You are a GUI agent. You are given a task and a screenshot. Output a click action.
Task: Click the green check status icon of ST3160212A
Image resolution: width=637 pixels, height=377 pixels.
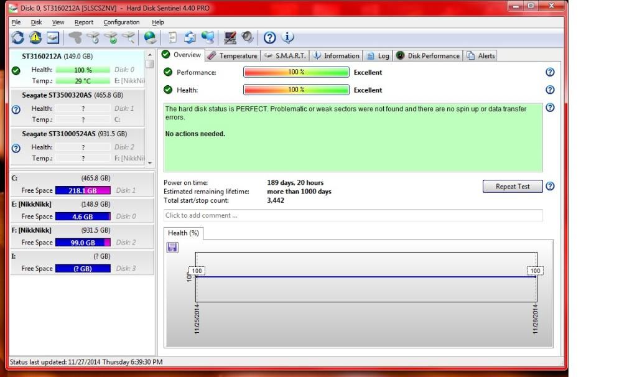(16, 71)
